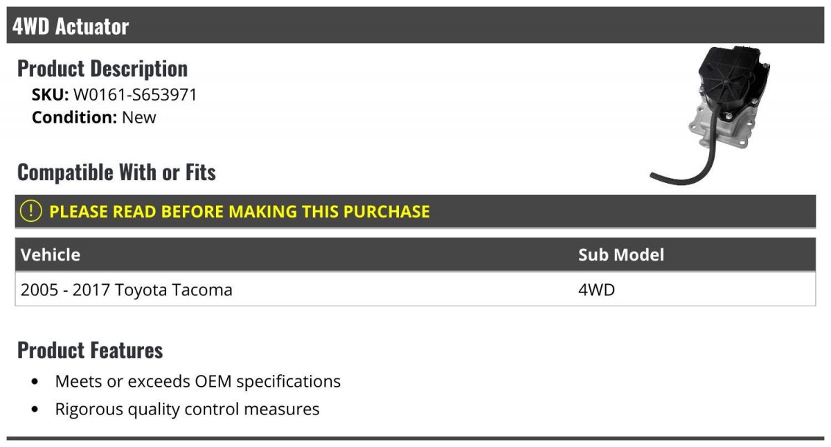Click the Compatible With or Fits heading

(x=116, y=172)
